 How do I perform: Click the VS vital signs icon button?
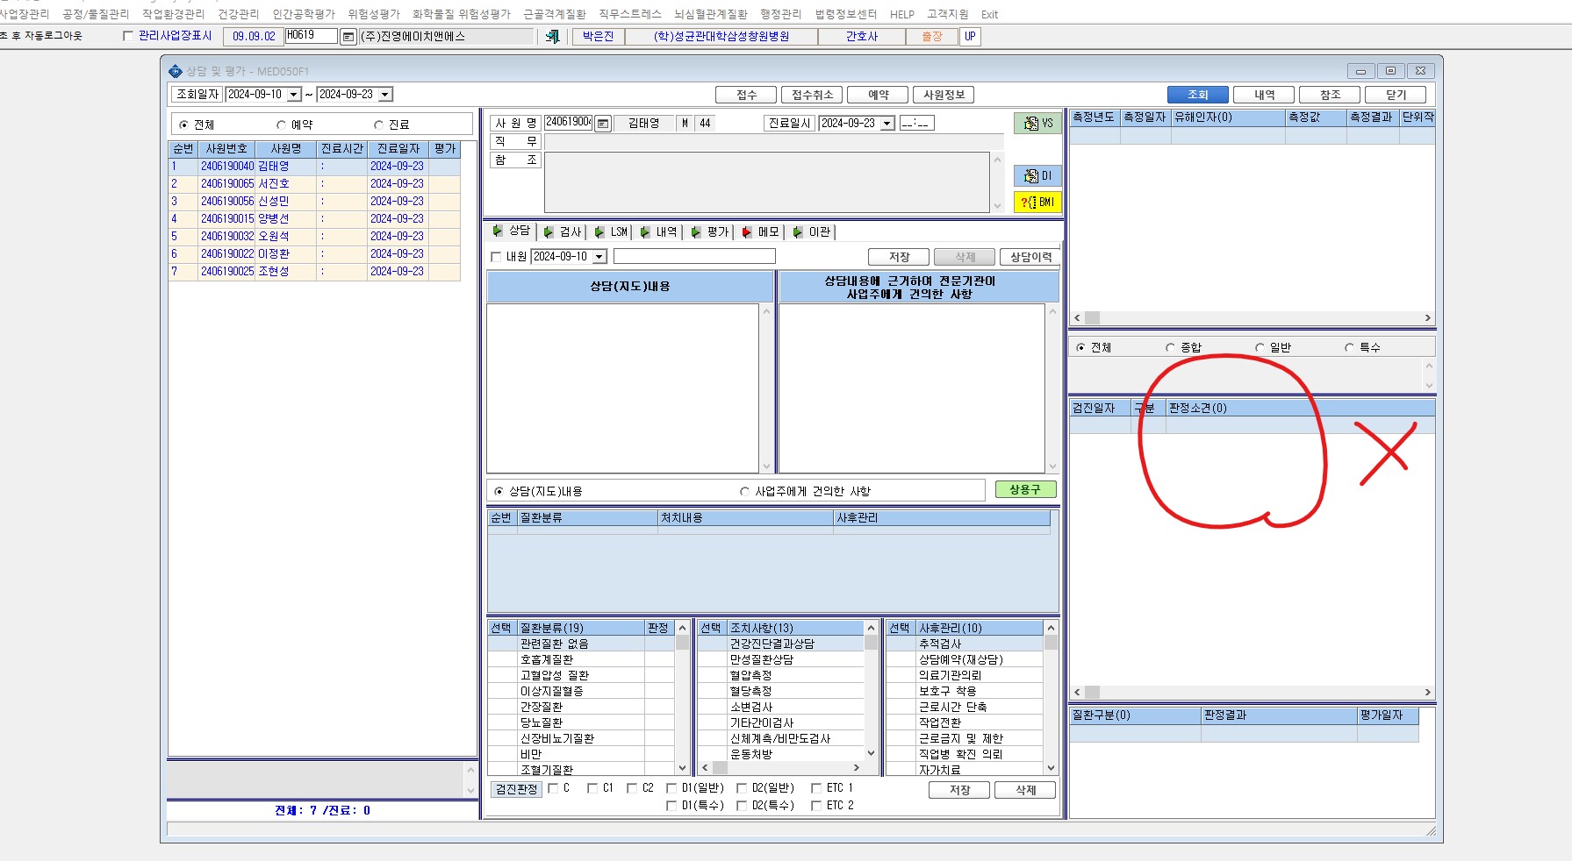(x=1037, y=124)
